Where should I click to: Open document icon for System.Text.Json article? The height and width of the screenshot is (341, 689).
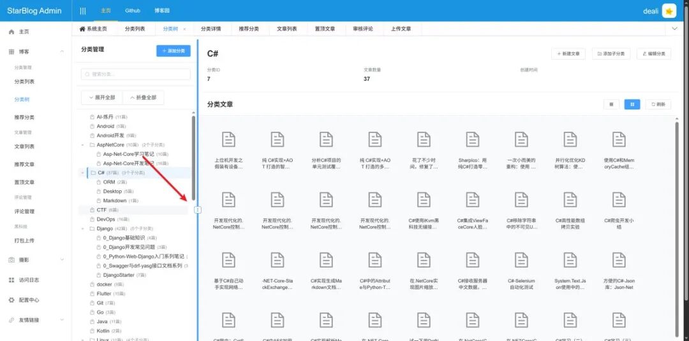coord(570,260)
